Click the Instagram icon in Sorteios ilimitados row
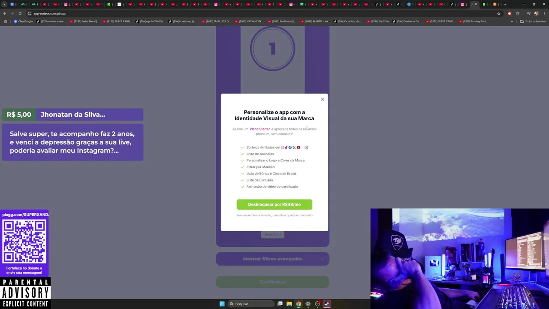 (x=282, y=147)
